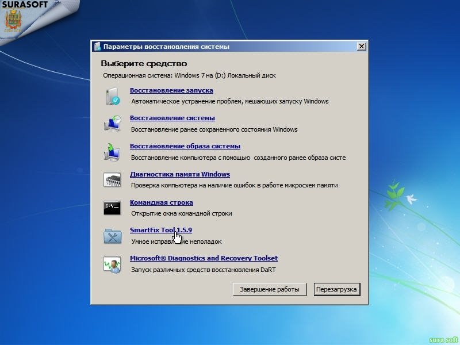Click the System Image Recovery icon
The height and width of the screenshot is (345, 460).
112,152
